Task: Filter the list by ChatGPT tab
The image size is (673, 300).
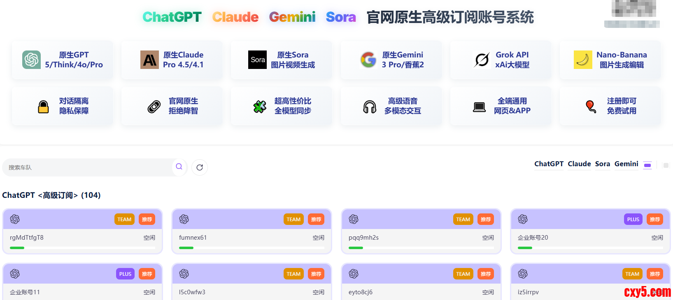Action: [x=549, y=164]
